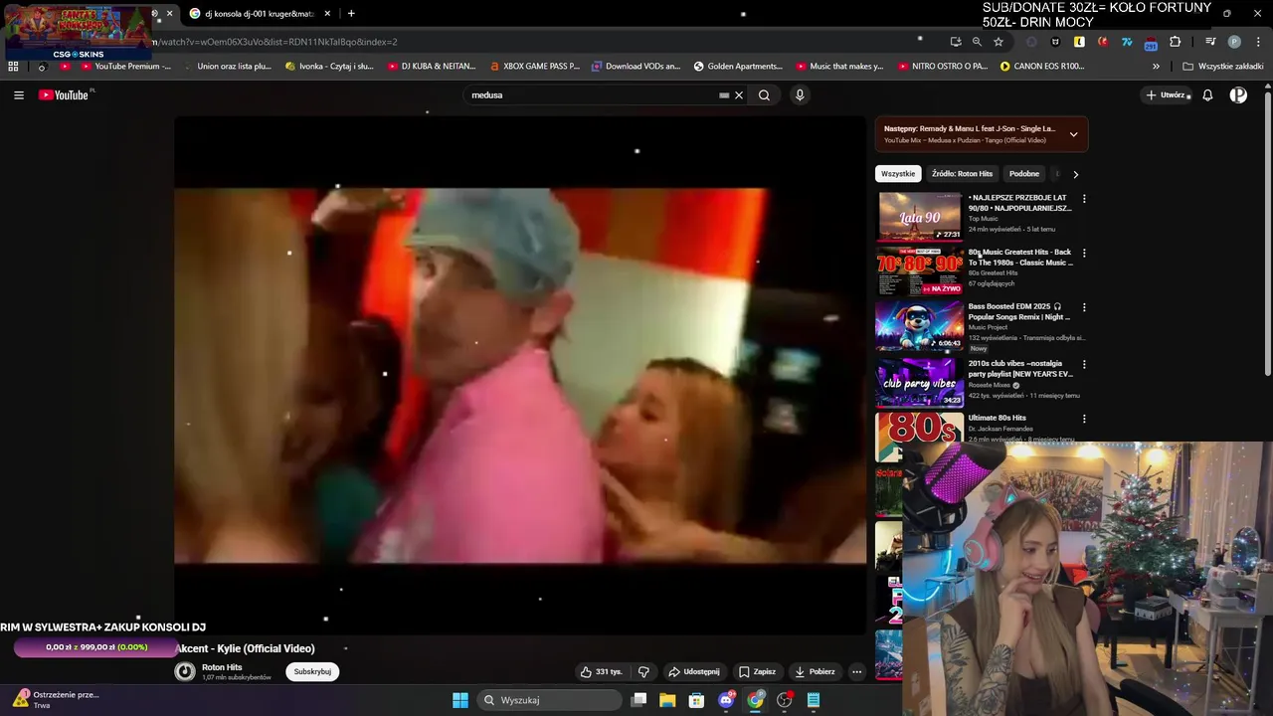Go to YouTube home via logo
Screen dimensions: 1273x716
click(66, 95)
